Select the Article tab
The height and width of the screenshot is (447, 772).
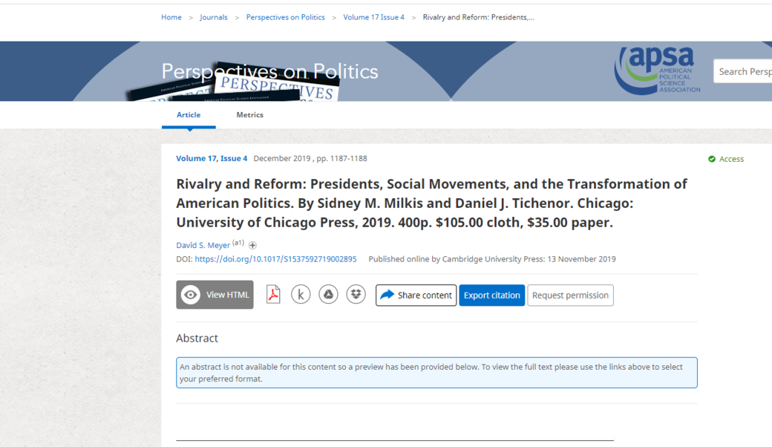pos(189,115)
